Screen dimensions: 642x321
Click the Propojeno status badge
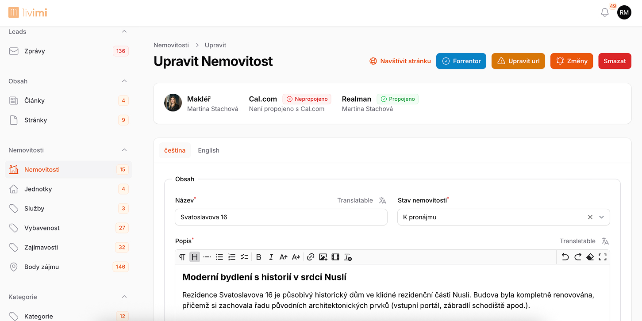coord(398,99)
